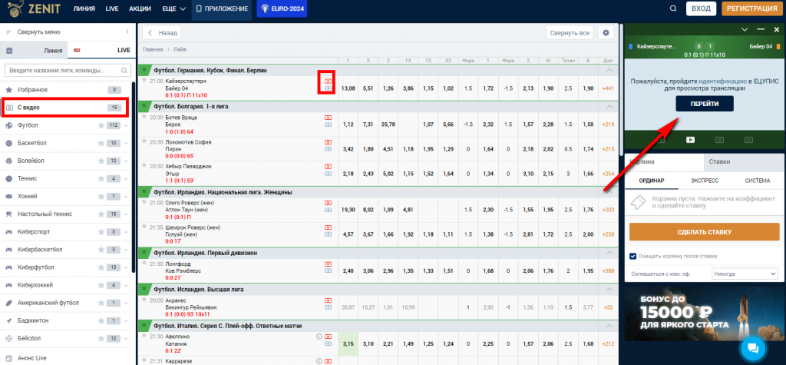The height and width of the screenshot is (365, 786).
Task: Open ПРИЛОЖЕНИЕ link in header
Action: pyautogui.click(x=222, y=9)
